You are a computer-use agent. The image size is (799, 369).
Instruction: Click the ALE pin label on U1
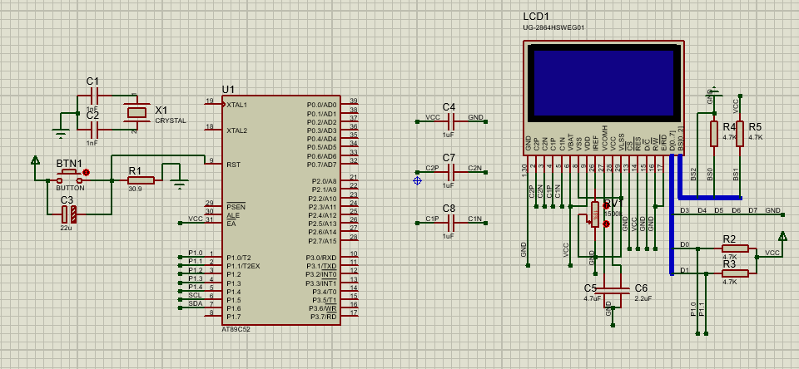232,215
